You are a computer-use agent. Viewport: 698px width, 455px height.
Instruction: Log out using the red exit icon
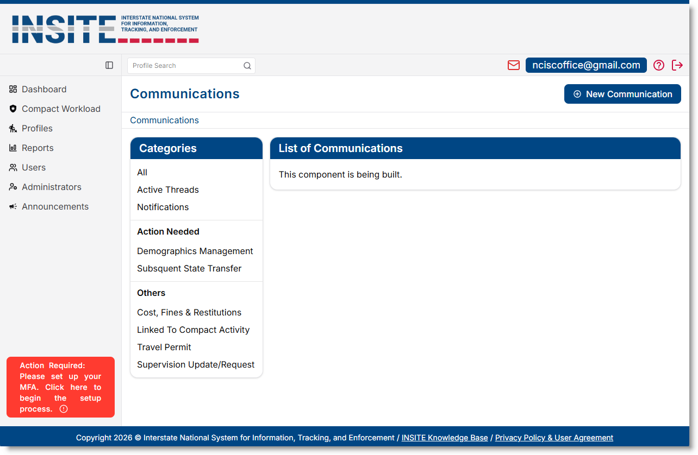tap(677, 65)
